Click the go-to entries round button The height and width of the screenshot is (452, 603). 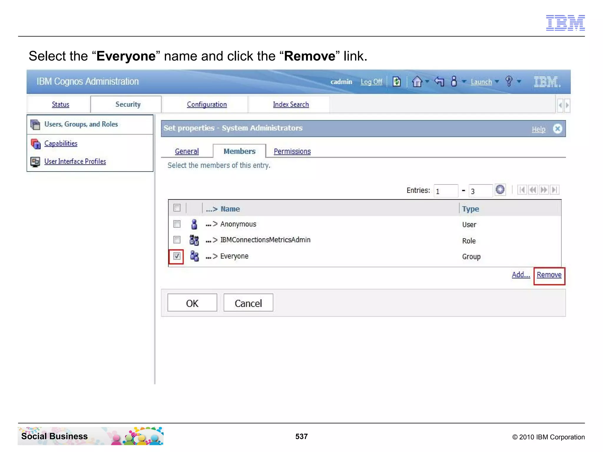pyautogui.click(x=500, y=190)
